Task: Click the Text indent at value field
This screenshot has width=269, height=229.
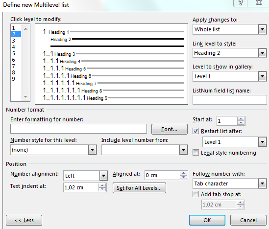Action: tap(81, 187)
